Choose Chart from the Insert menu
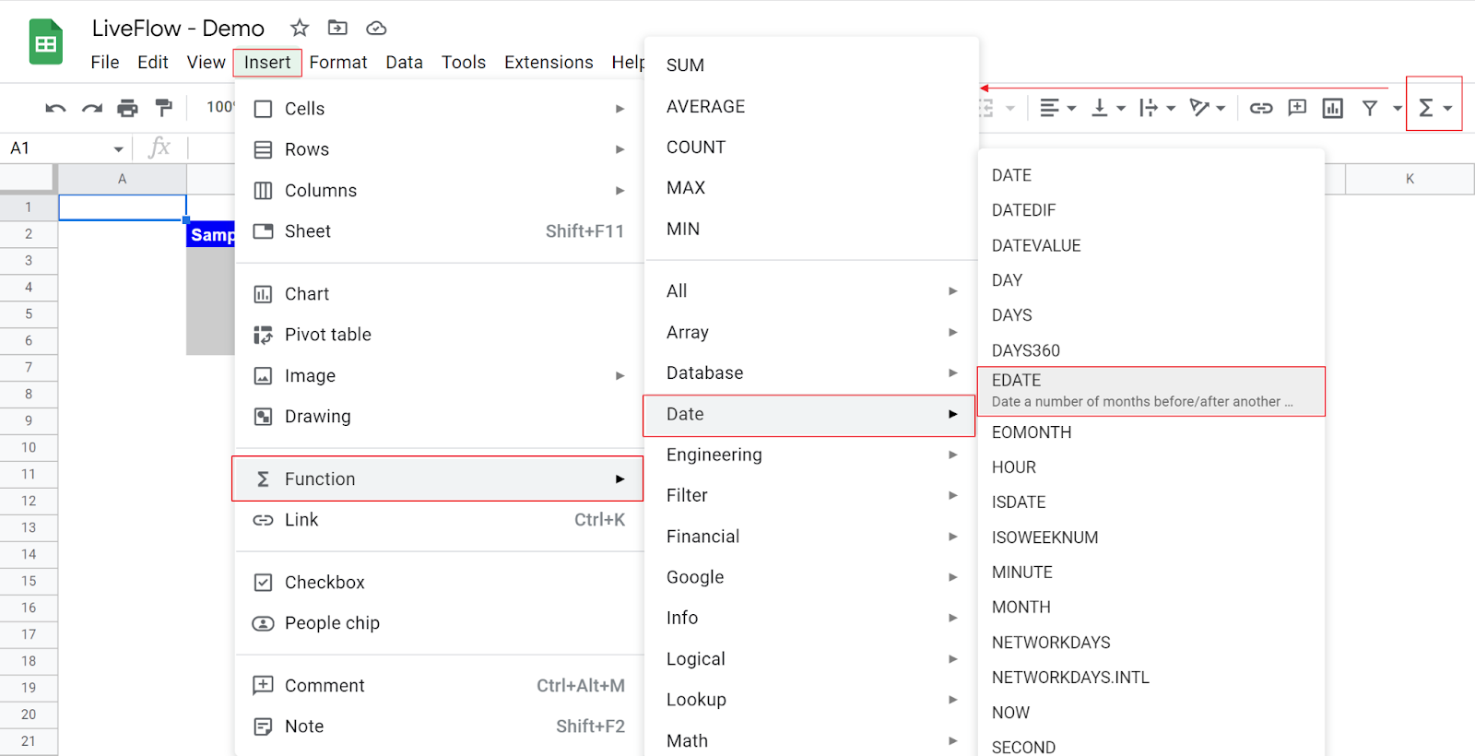 439,294
